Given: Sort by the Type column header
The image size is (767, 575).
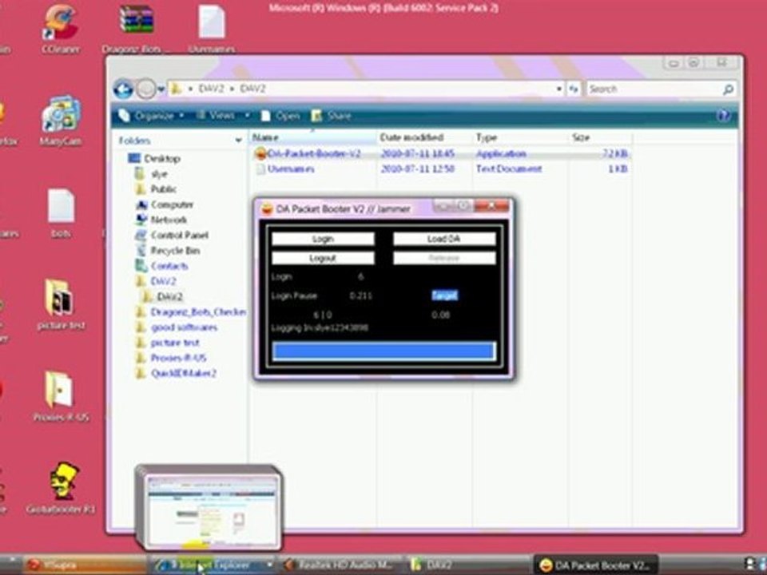Looking at the screenshot, I should click(x=520, y=137).
